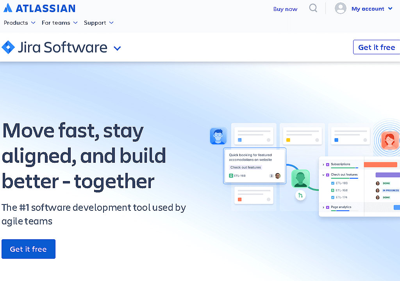Click the user avatar icon
Screen dimensions: 400x281
coord(340,9)
